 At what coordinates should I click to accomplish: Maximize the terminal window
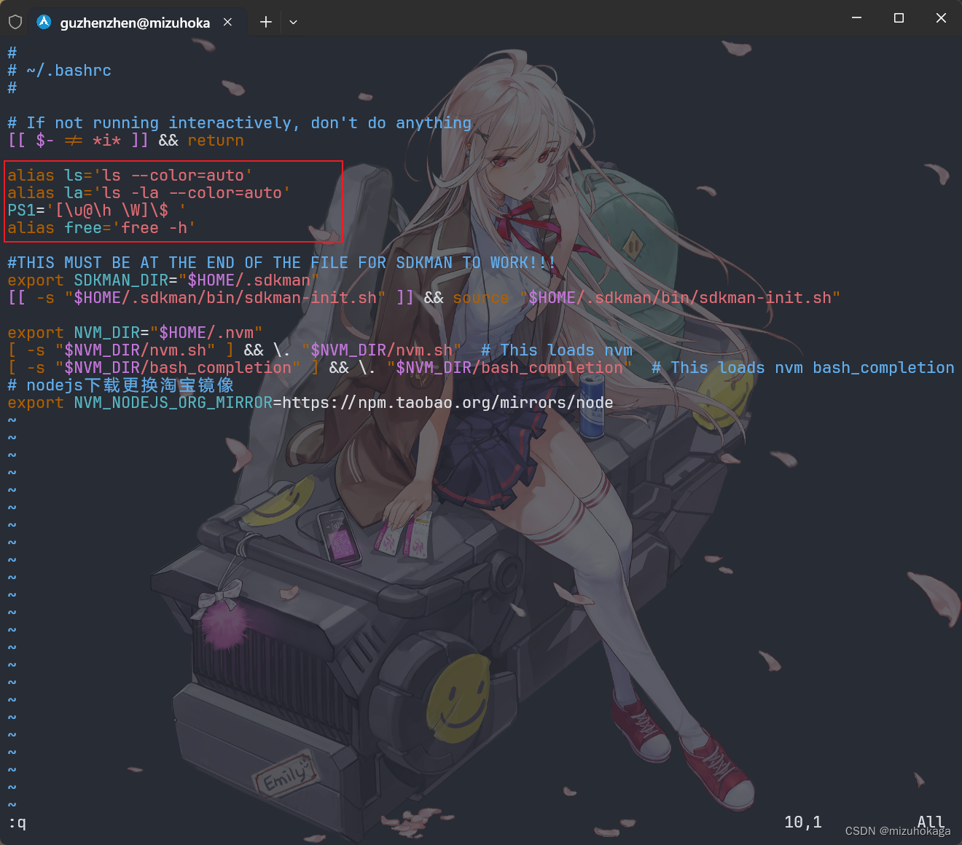point(899,17)
